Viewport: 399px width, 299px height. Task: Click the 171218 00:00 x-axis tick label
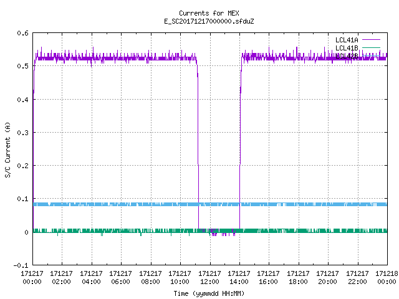(387, 278)
